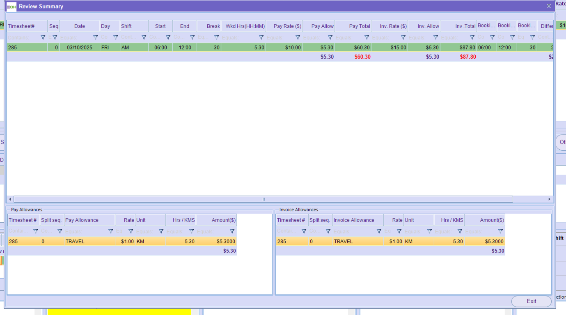Click filter icon under Inv. Rate ($)
Viewport: 566px width, 315px height.
point(403,37)
